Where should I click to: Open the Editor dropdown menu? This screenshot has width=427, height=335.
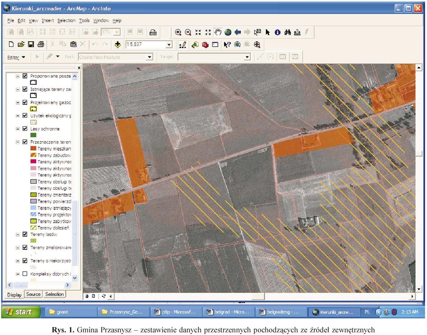[16, 57]
